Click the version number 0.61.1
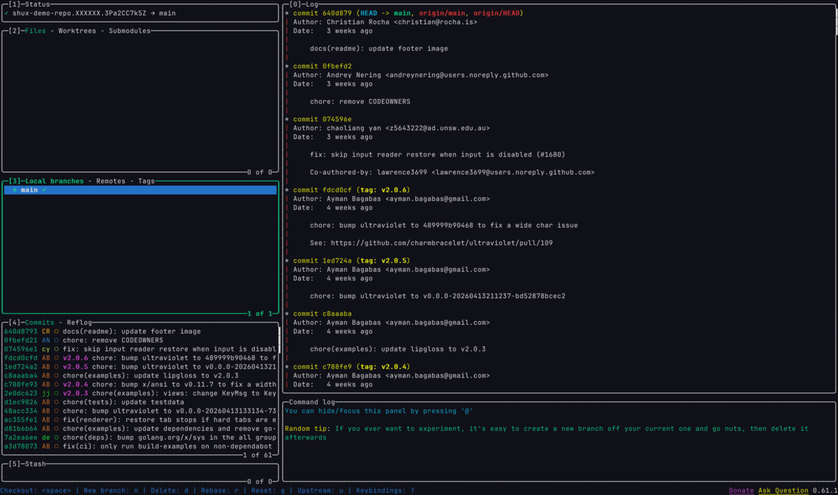This screenshot has height=495, width=838. click(x=825, y=491)
